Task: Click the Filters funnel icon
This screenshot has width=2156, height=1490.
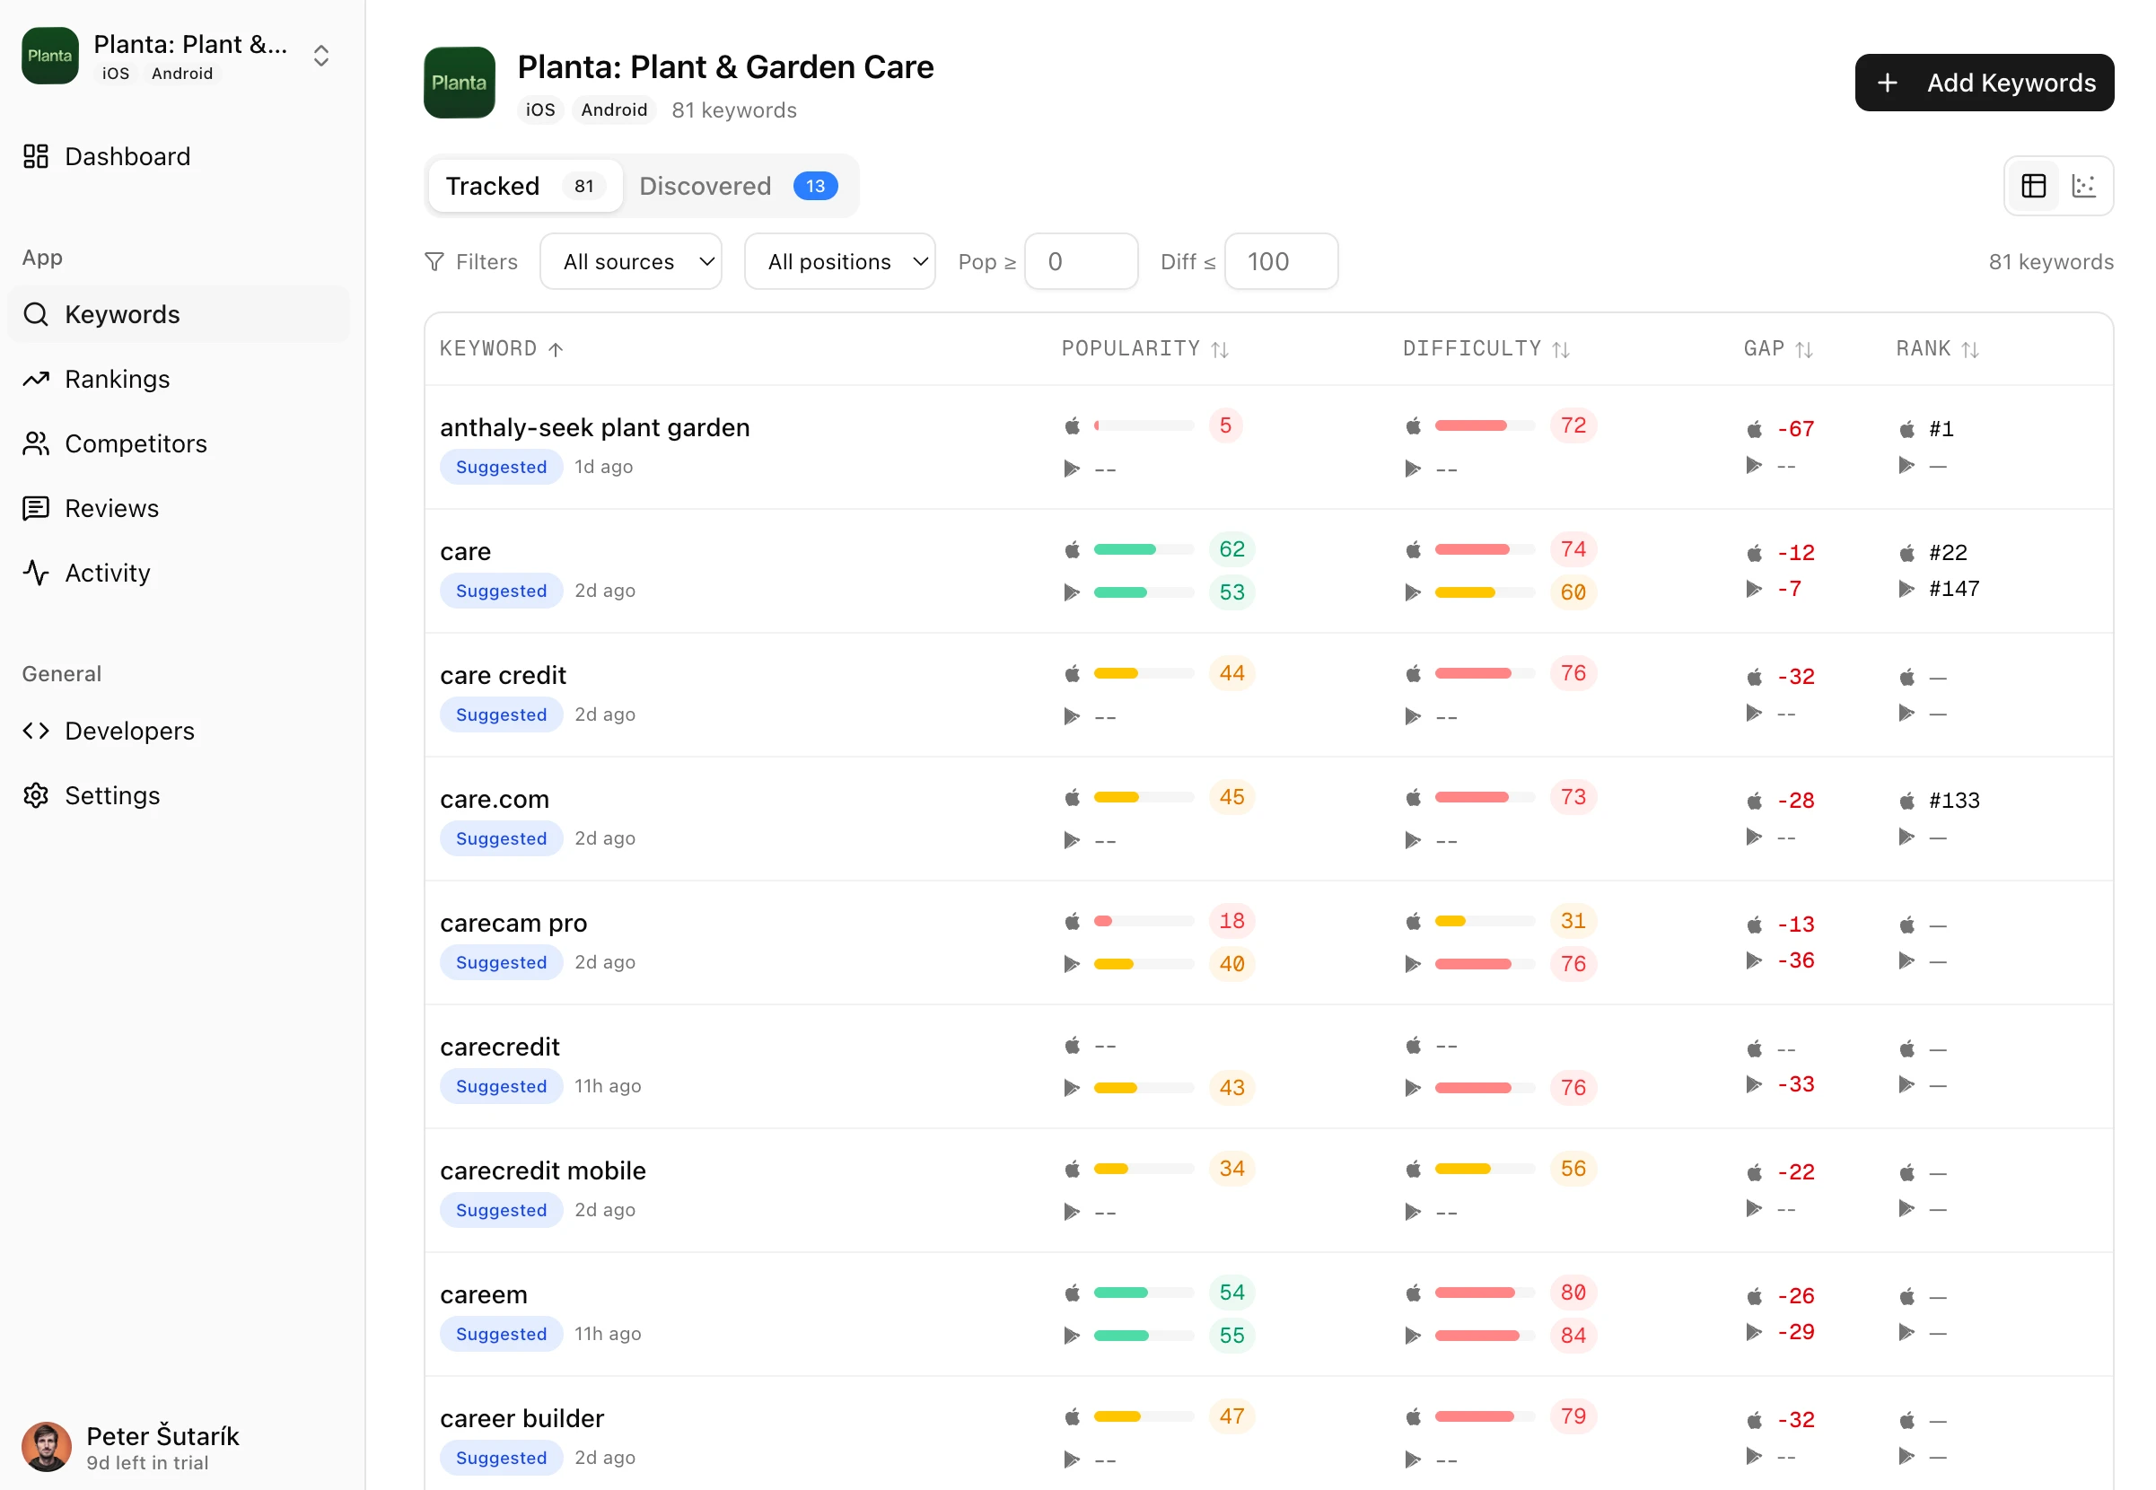Action: point(434,261)
